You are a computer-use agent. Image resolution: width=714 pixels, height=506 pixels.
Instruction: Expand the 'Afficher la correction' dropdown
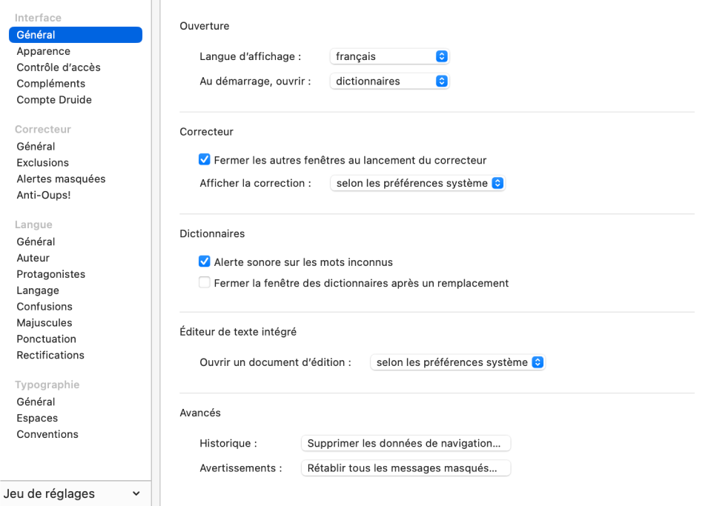(x=417, y=183)
